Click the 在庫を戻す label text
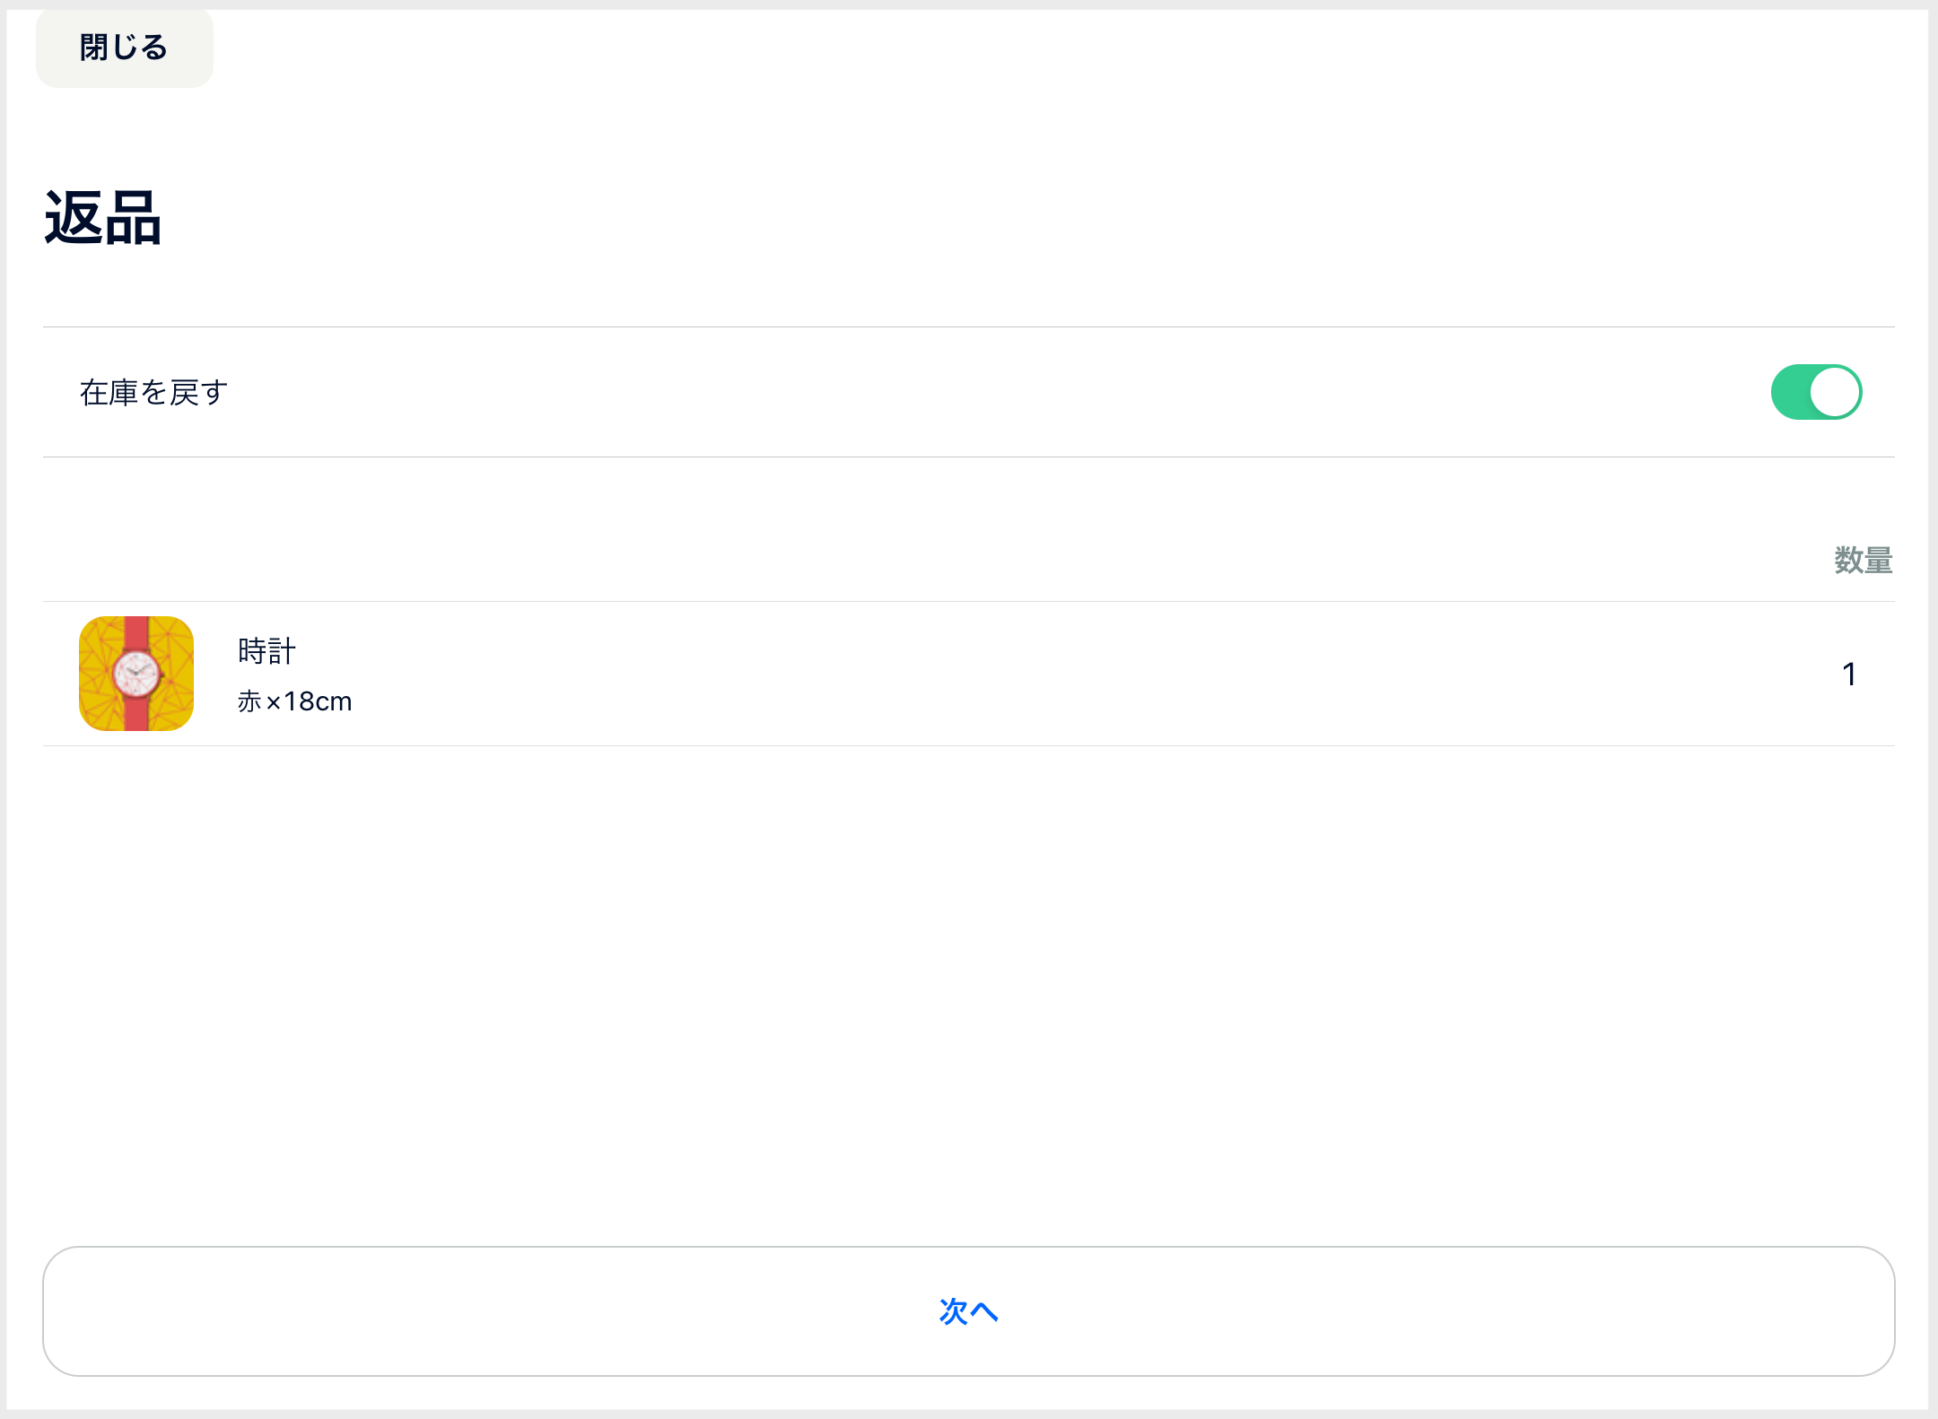This screenshot has height=1419, width=1938. [x=153, y=392]
